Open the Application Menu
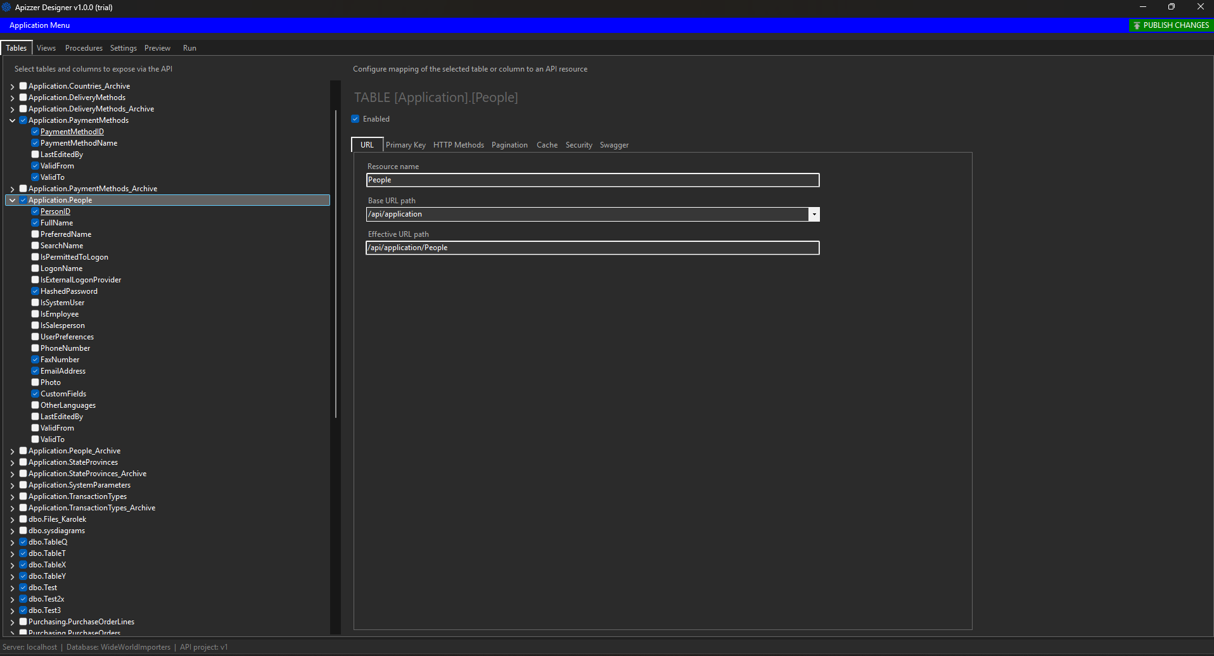This screenshot has height=656, width=1214. click(39, 25)
